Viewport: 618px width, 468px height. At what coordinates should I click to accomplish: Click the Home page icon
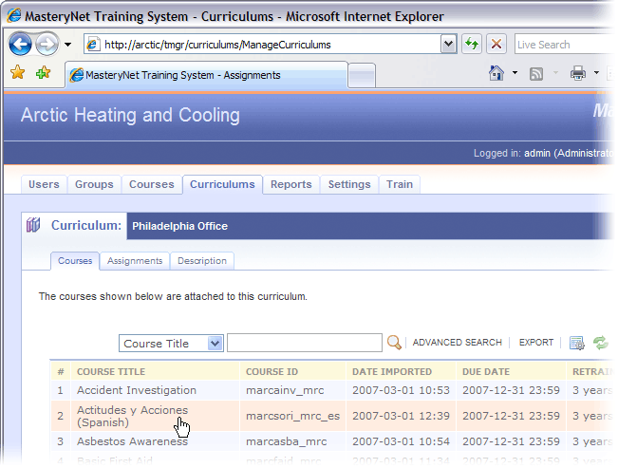coord(496,73)
